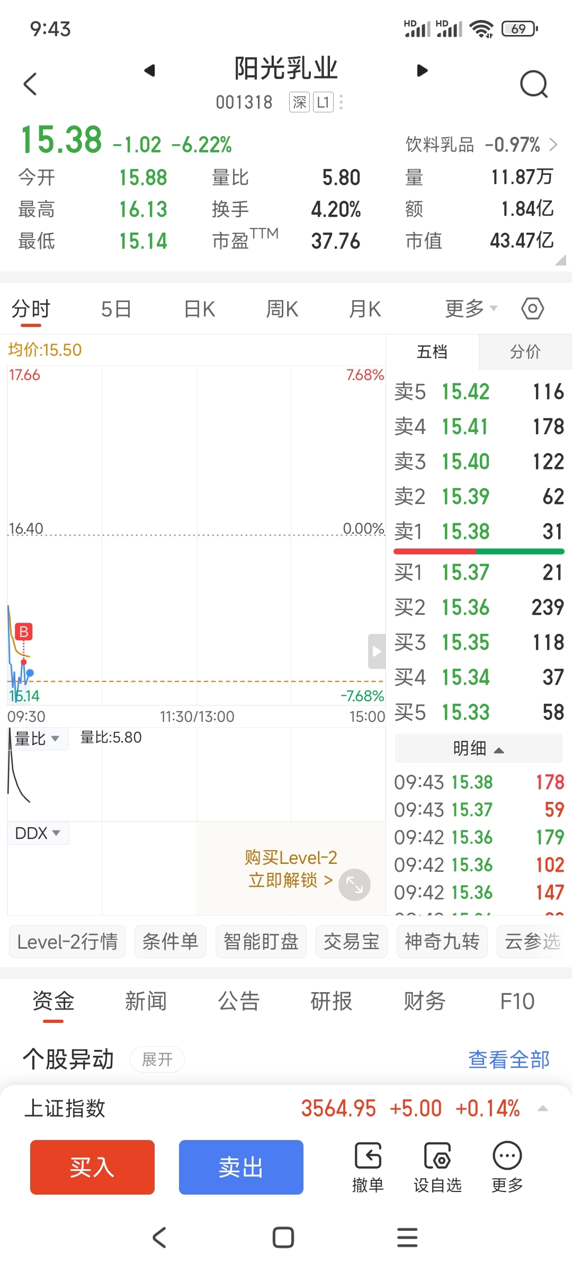Tap the red 买入 buy button
Screen dimensions: 572x1272
pos(92,1167)
